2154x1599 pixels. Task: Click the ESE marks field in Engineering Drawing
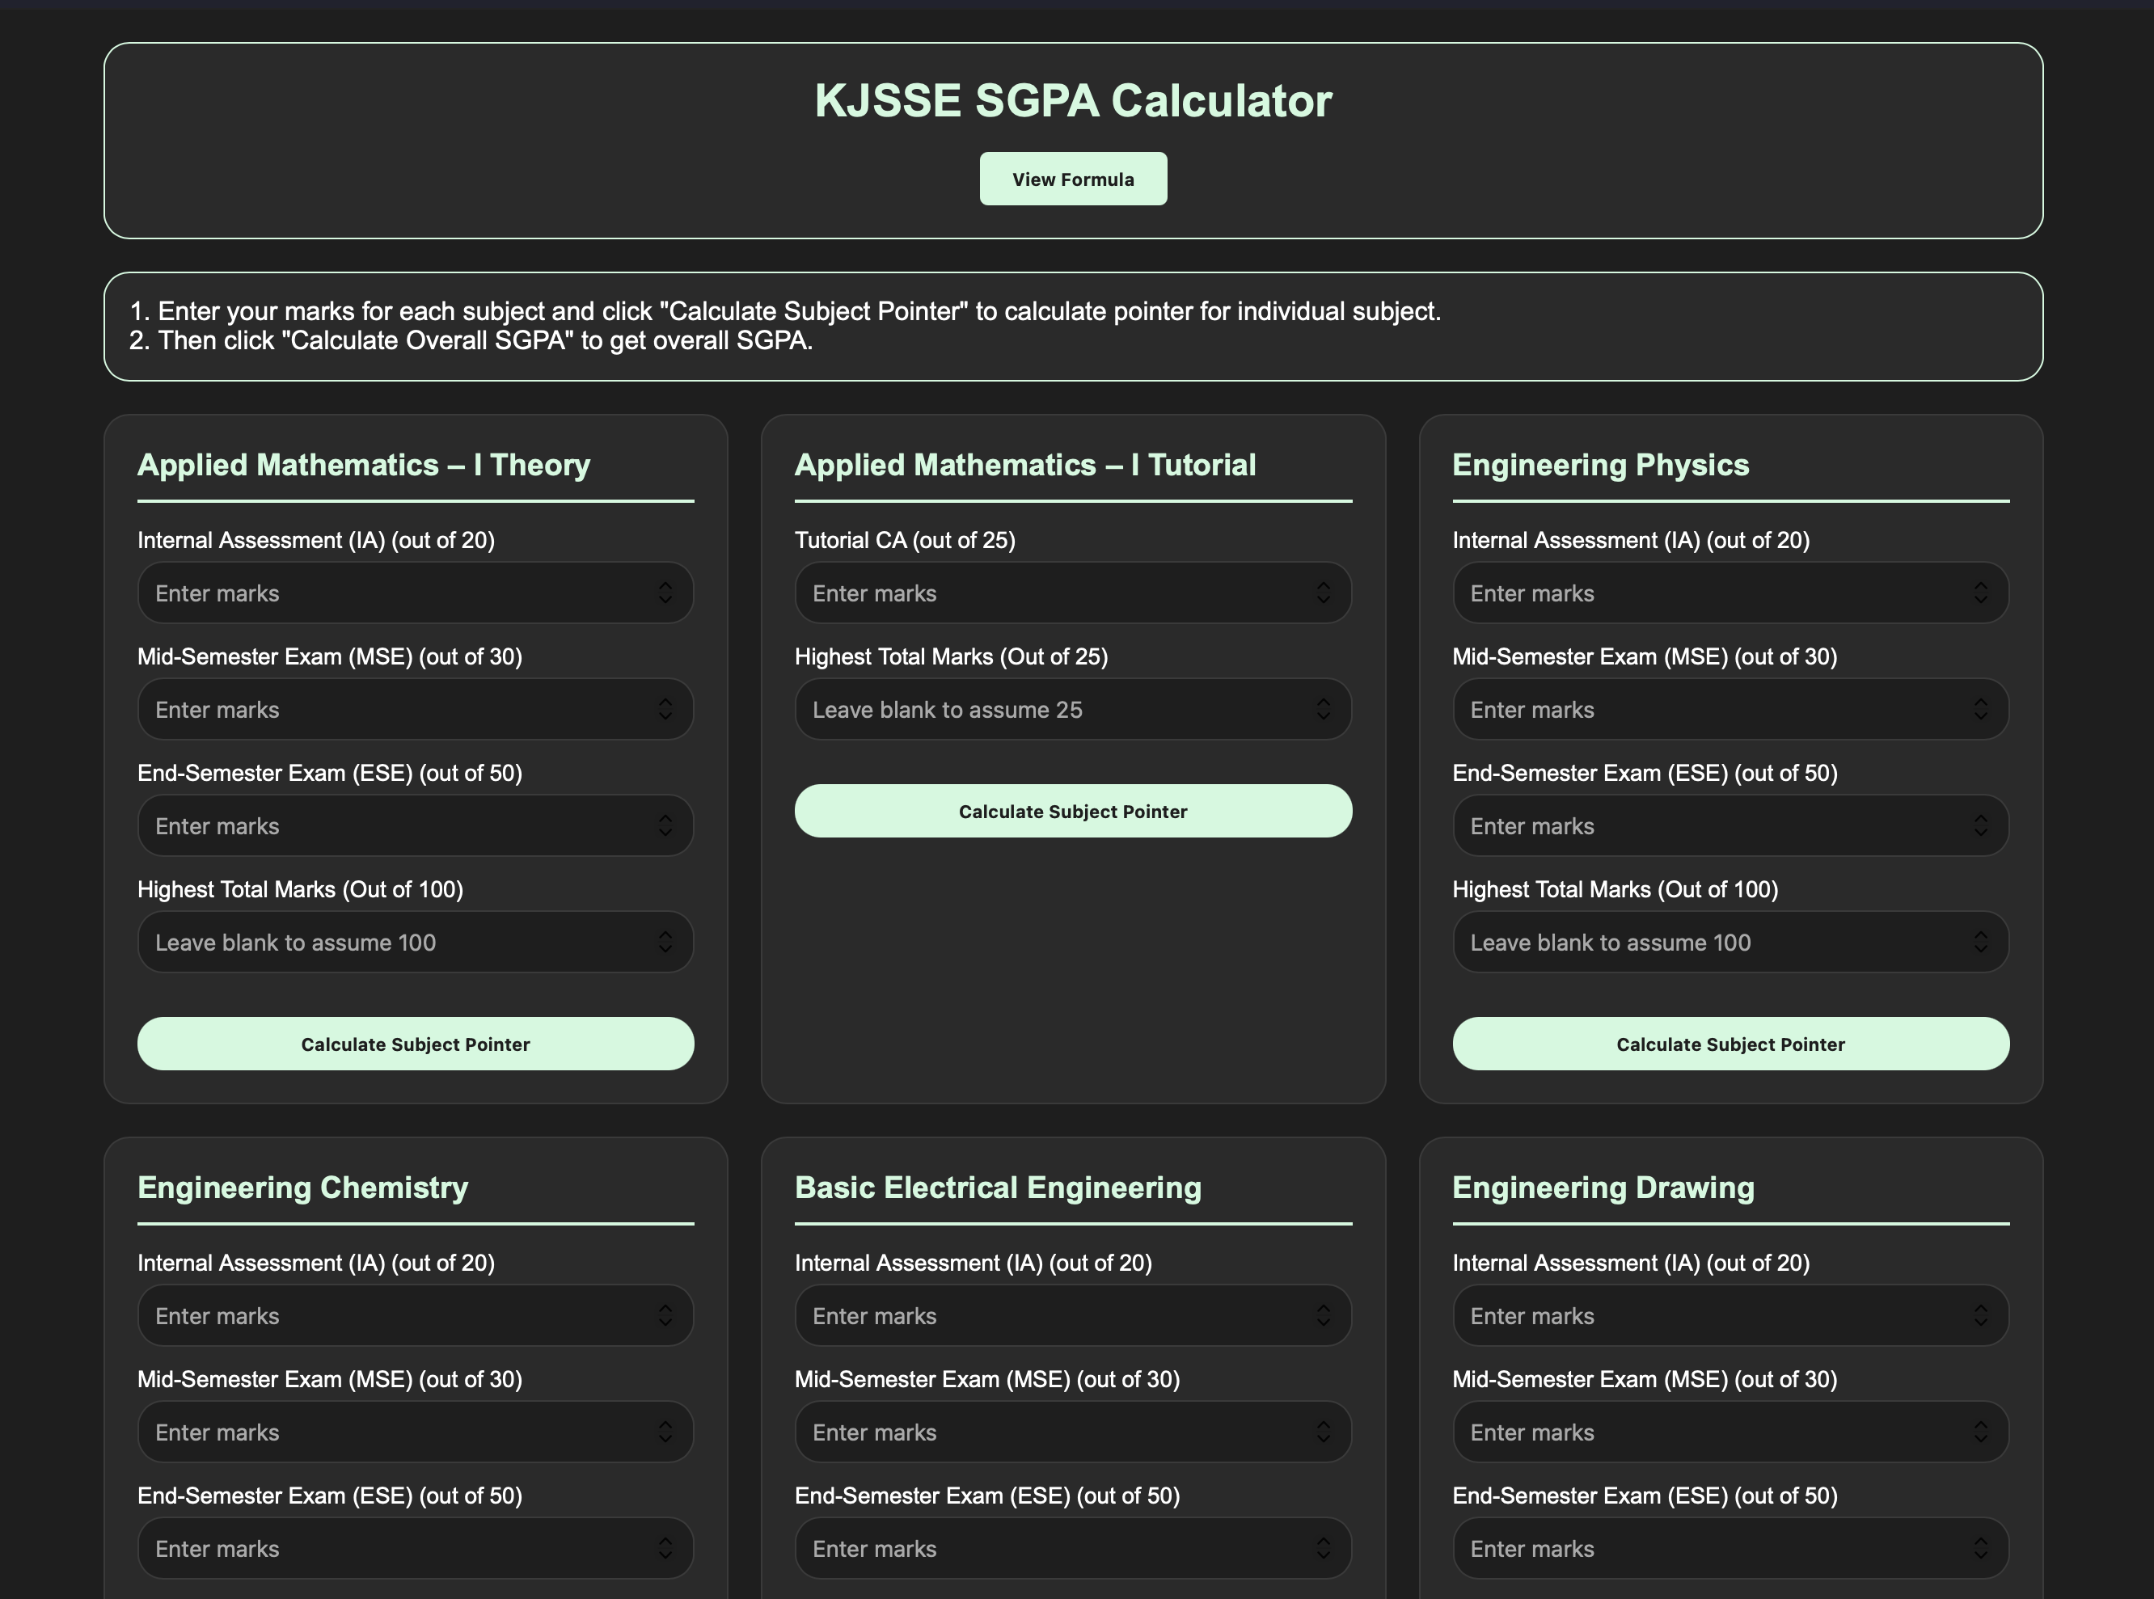pos(1704,1549)
